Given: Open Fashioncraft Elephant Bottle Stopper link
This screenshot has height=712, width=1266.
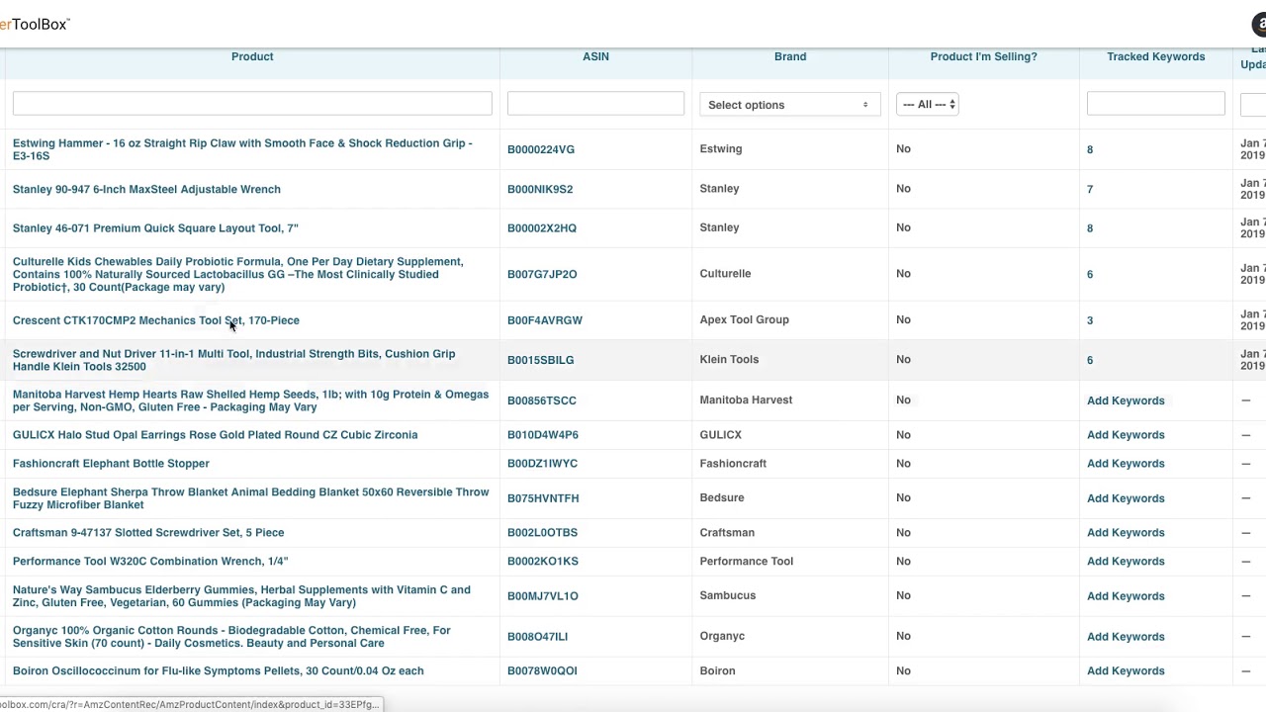Looking at the screenshot, I should click(111, 463).
